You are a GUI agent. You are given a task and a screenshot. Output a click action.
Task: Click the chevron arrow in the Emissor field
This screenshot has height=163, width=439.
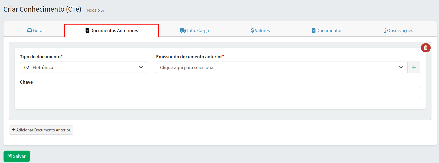401,67
